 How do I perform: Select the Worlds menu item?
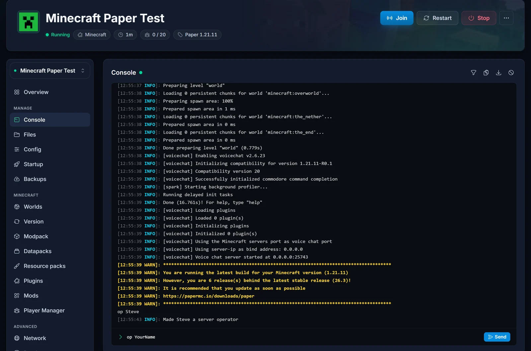[50, 207]
